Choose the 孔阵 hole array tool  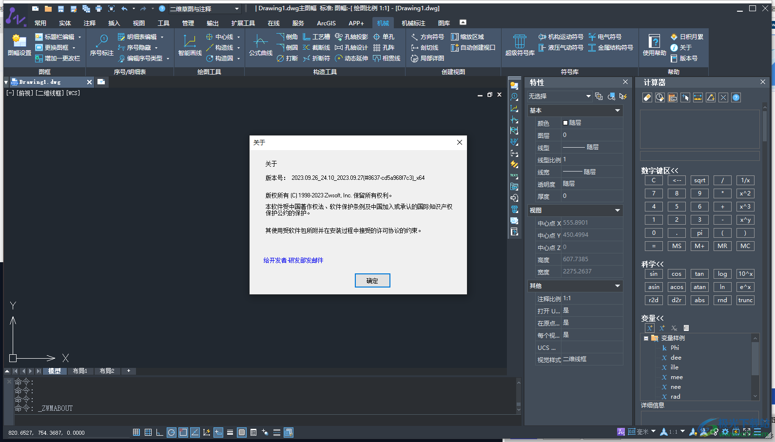pos(384,48)
